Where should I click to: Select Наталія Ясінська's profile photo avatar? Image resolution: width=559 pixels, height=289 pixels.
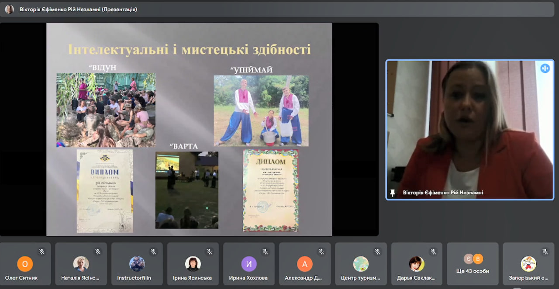[x=81, y=264]
